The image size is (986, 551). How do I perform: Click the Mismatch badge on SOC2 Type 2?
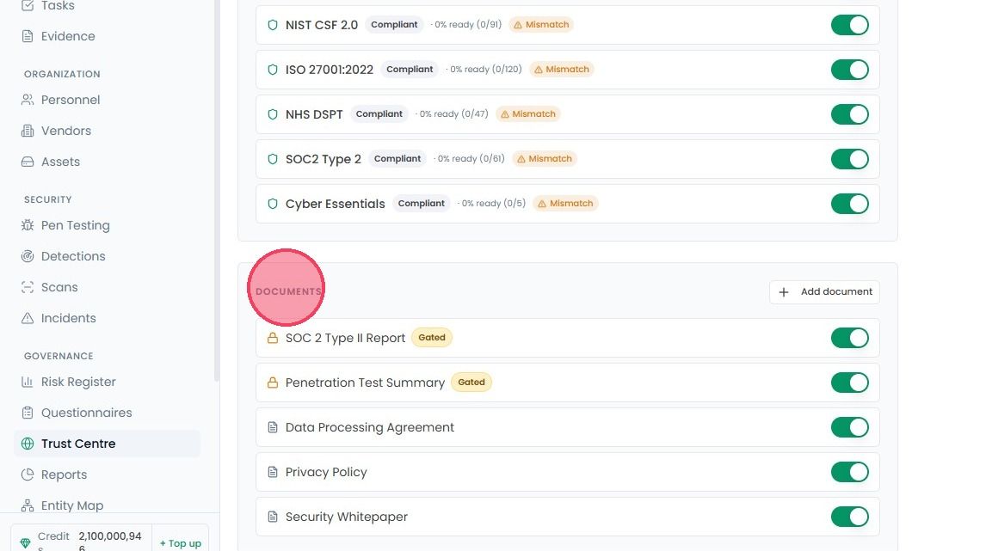click(544, 159)
